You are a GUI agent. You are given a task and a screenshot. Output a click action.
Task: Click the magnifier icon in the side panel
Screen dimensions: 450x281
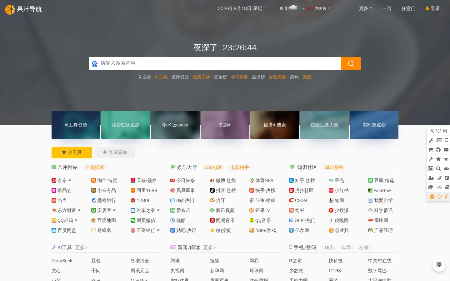tap(438, 169)
